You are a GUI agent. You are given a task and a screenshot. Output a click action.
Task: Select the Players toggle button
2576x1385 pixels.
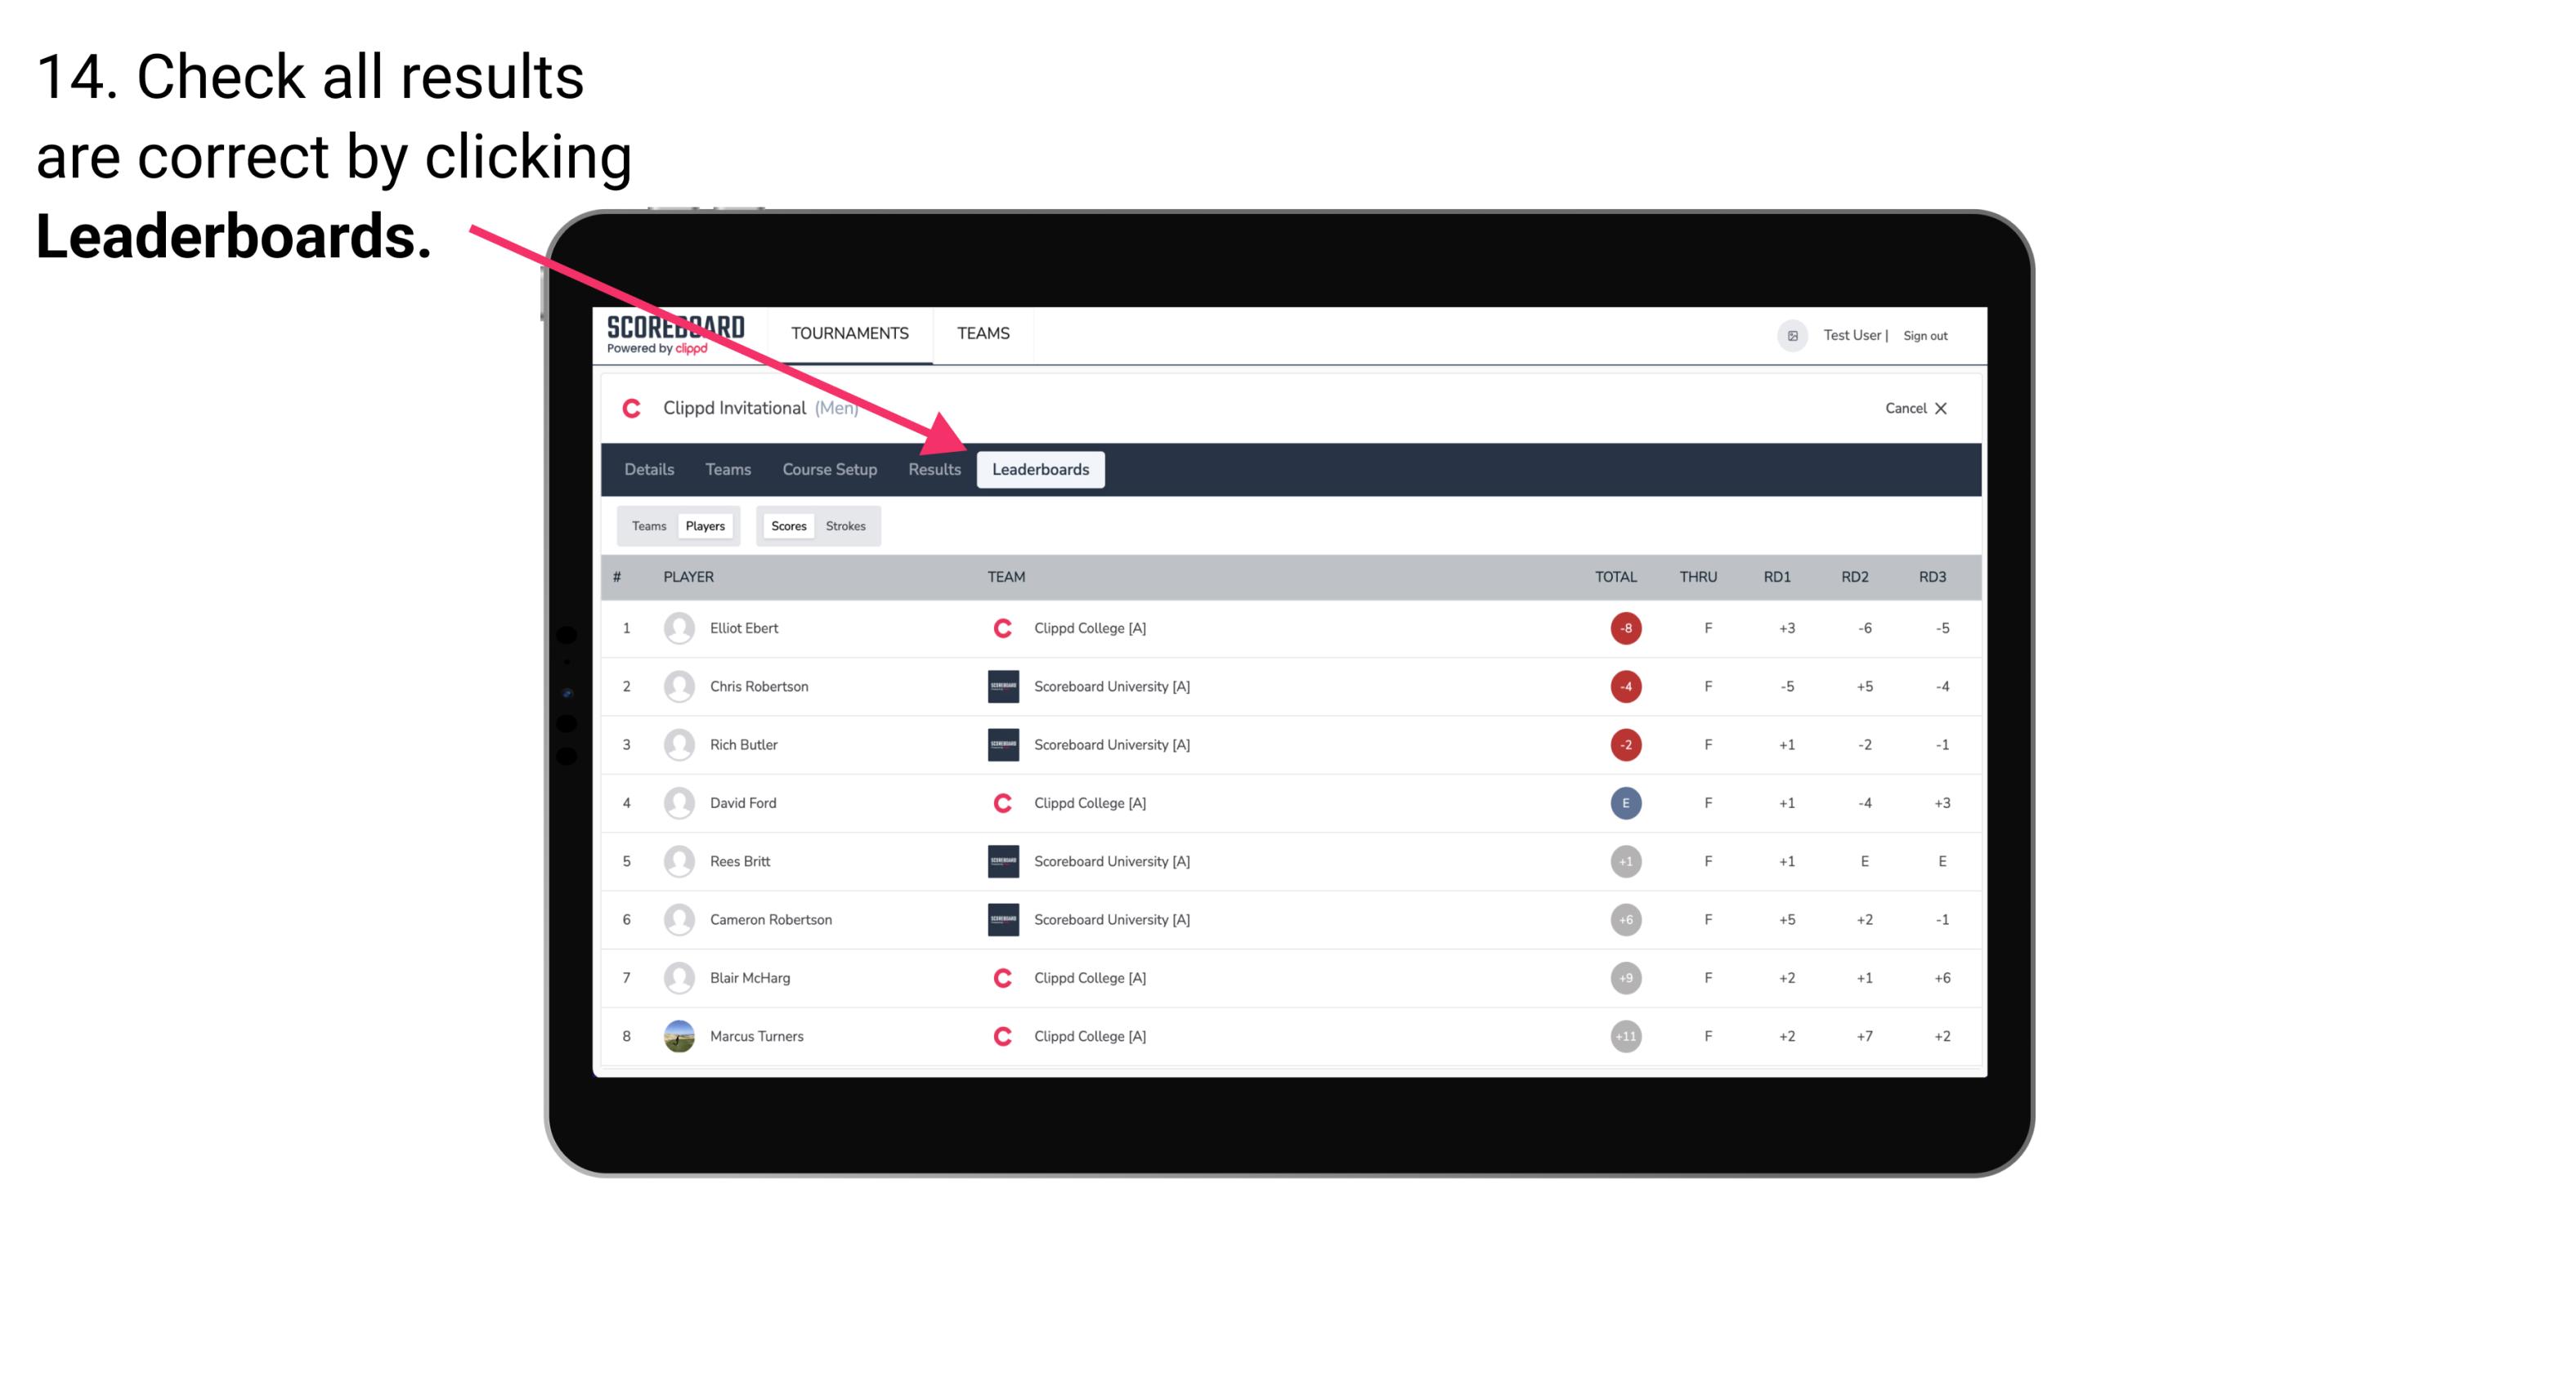click(x=705, y=524)
